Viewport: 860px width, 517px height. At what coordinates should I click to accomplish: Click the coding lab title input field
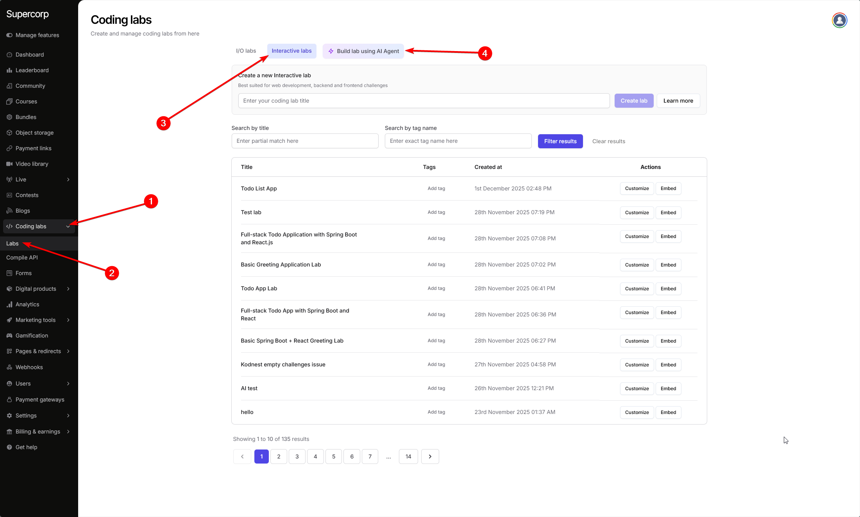(x=424, y=100)
